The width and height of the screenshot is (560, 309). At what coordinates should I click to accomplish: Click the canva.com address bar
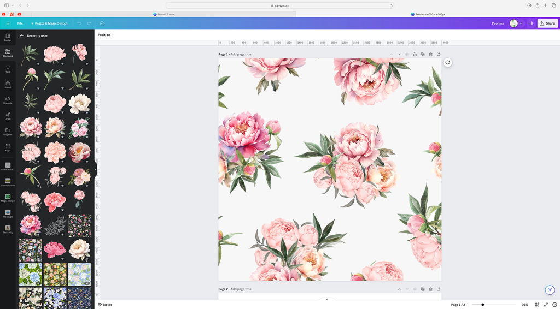coord(280,5)
